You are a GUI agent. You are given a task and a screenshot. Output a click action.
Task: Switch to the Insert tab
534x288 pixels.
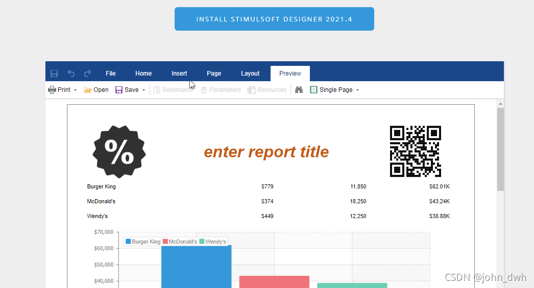179,74
